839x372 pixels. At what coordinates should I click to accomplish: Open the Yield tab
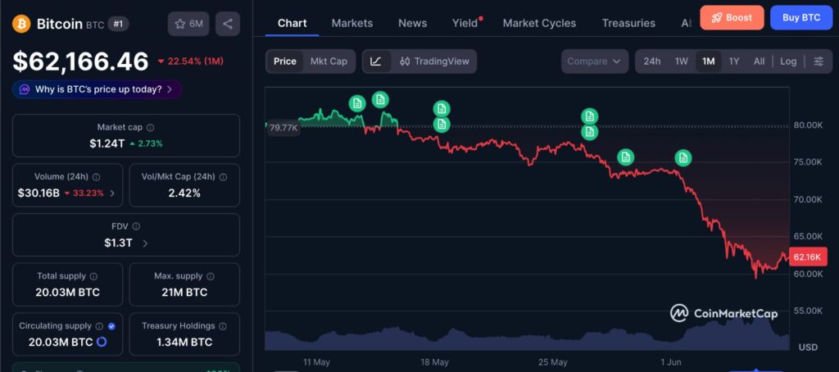pos(465,23)
